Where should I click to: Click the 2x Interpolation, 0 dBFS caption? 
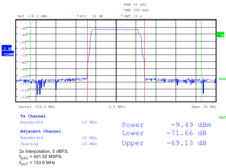[x=44, y=152]
